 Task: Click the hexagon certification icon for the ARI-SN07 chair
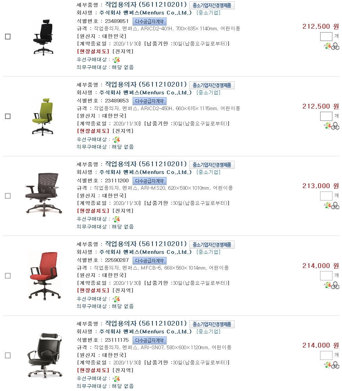[x=335, y=365]
